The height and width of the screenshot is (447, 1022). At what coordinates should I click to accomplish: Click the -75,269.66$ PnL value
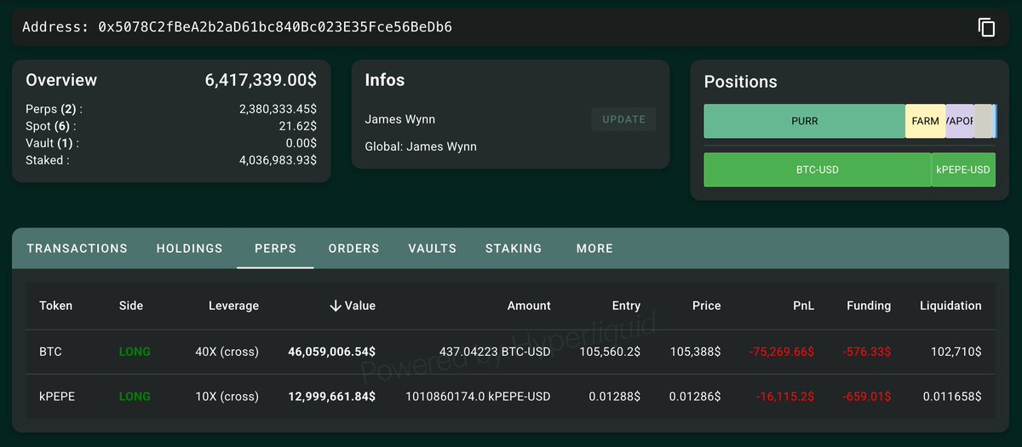click(x=783, y=352)
